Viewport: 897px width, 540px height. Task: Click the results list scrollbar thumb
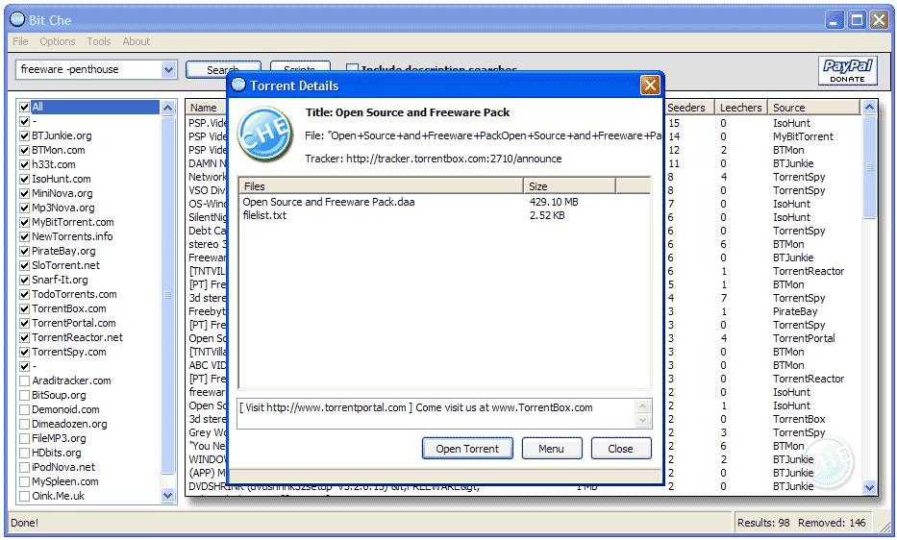[x=869, y=166]
